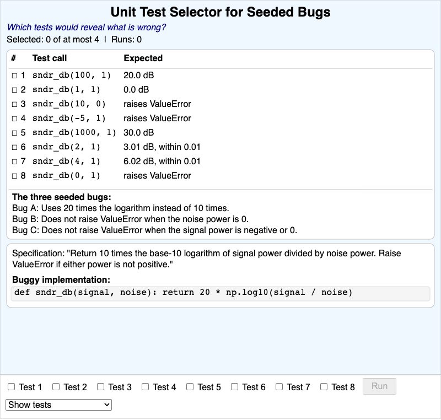Click 'The three seeded bugs:' heading
The width and height of the screenshot is (441, 420).
click(62, 197)
